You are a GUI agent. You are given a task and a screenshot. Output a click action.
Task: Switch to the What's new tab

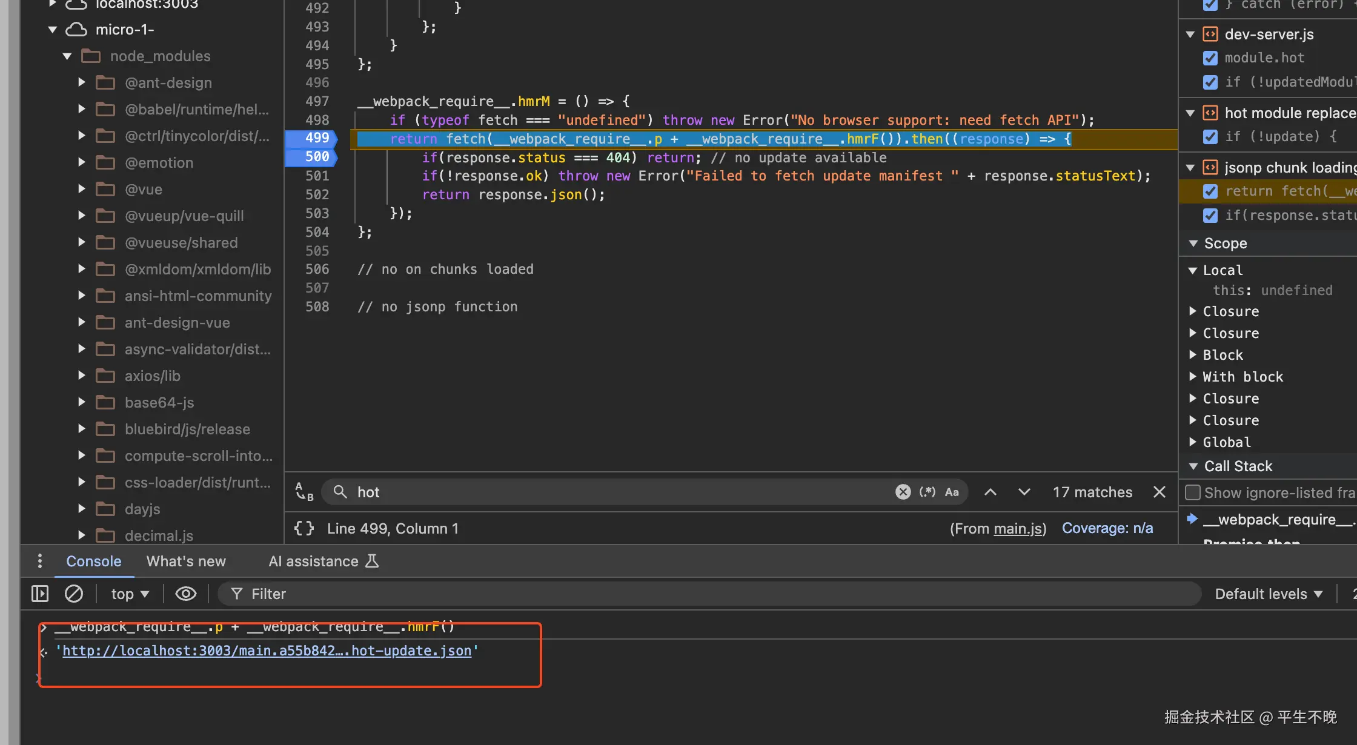coord(186,561)
